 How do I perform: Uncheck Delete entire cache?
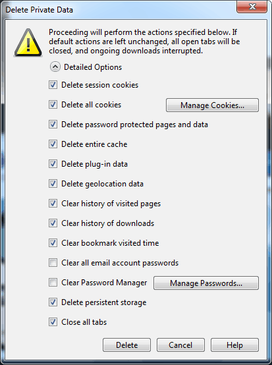tap(53, 144)
